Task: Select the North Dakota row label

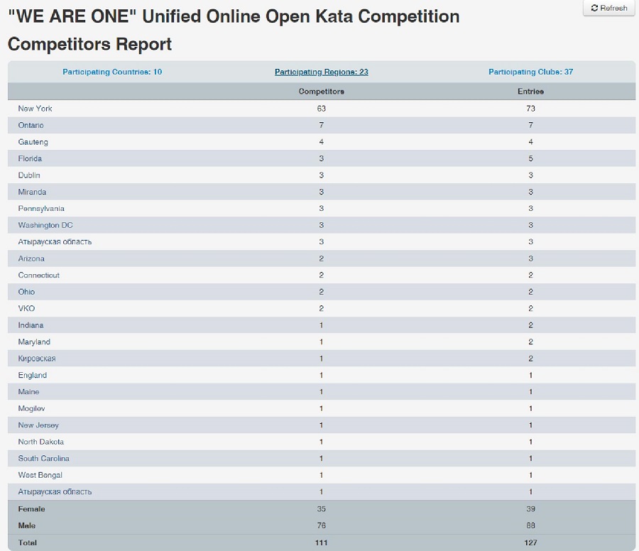Action: pyautogui.click(x=40, y=442)
